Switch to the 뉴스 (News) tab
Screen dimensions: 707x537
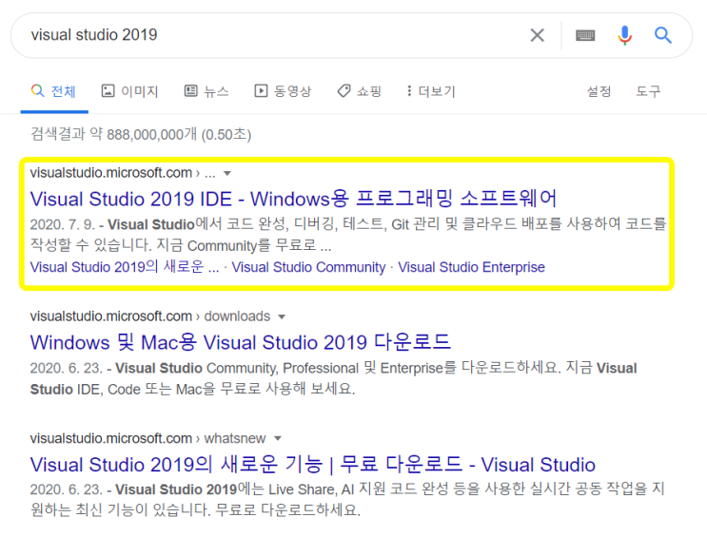pyautogui.click(x=206, y=91)
